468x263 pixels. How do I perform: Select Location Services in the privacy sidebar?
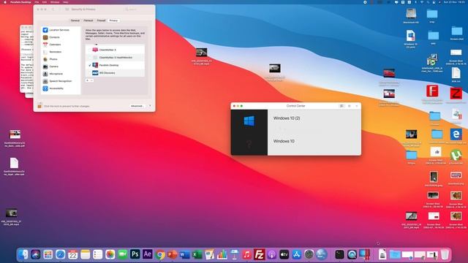point(60,30)
